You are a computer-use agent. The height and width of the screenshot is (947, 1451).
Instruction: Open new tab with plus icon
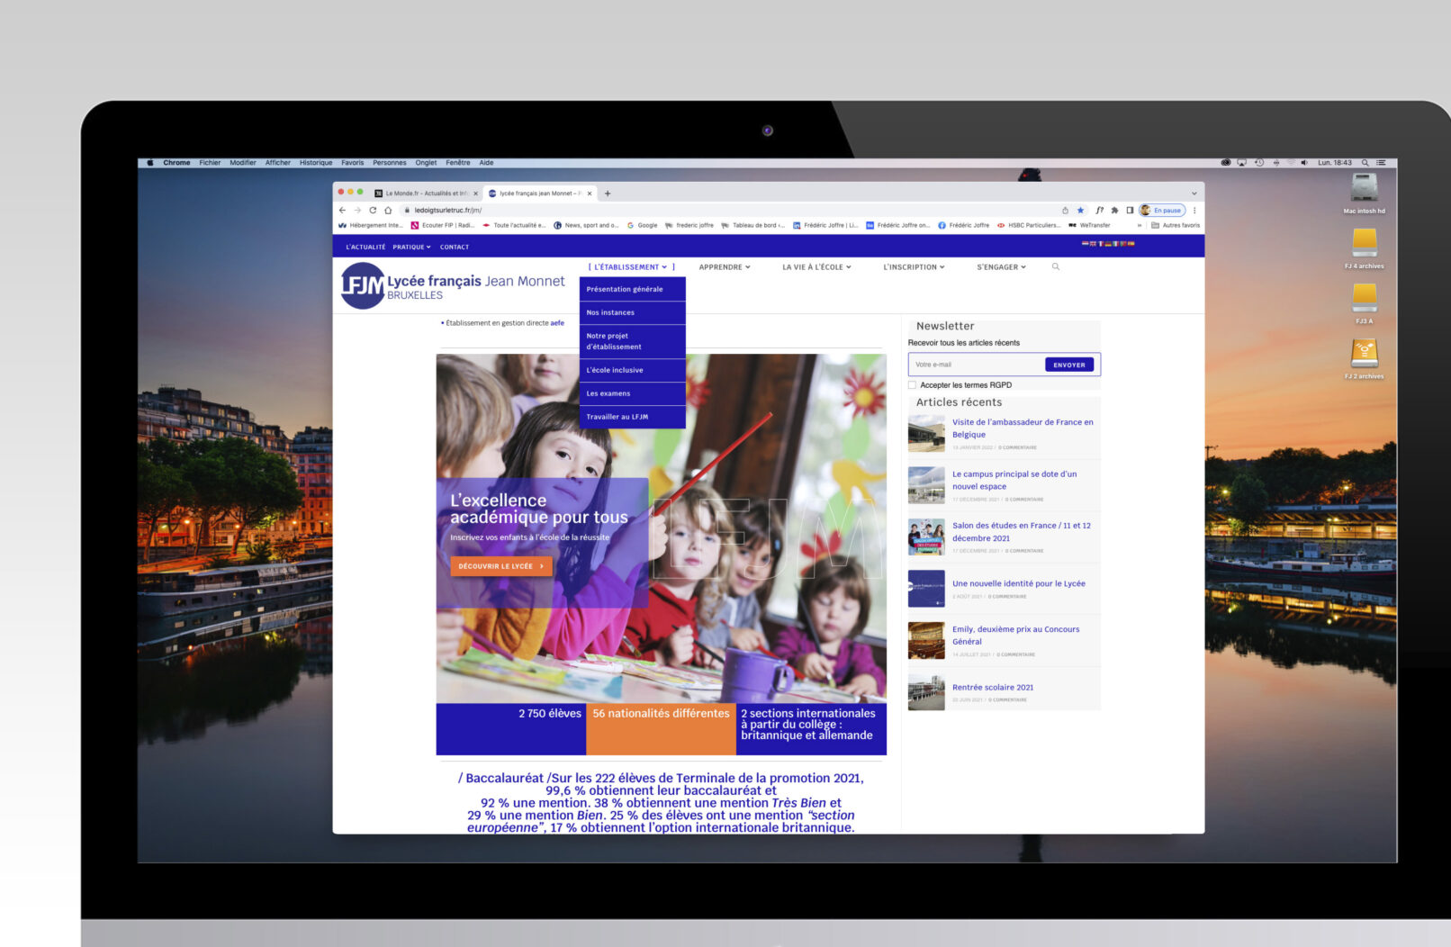click(608, 193)
